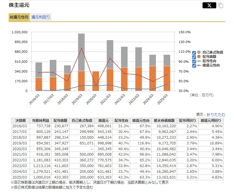
Task: Click net income value 1,279,521
Action: click(42, 172)
